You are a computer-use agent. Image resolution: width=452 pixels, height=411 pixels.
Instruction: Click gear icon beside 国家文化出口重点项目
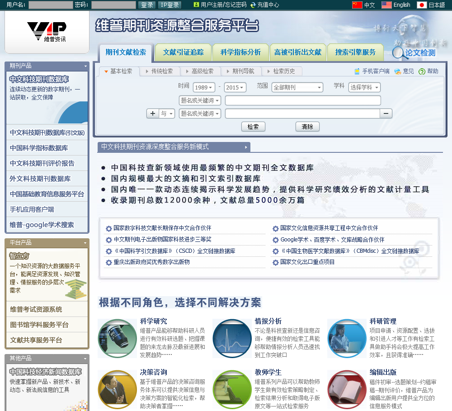click(x=276, y=262)
